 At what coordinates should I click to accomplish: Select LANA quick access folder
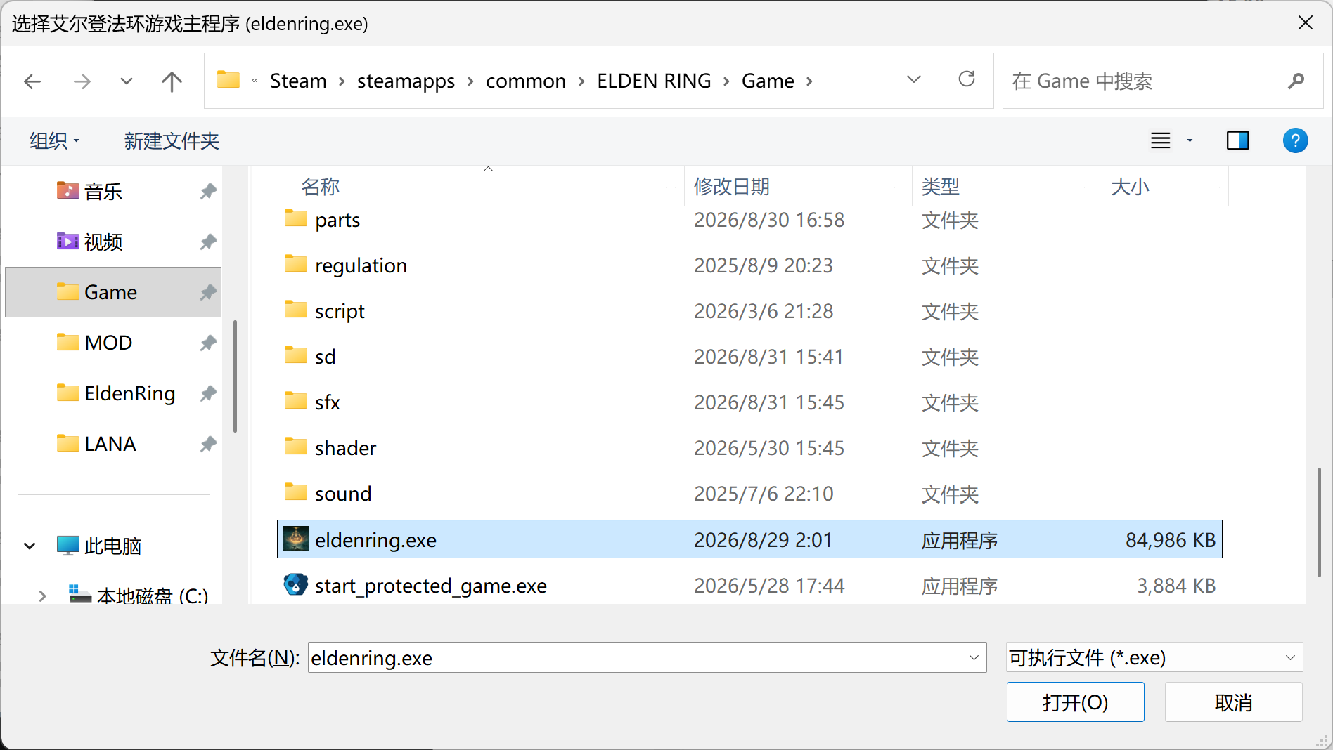113,444
